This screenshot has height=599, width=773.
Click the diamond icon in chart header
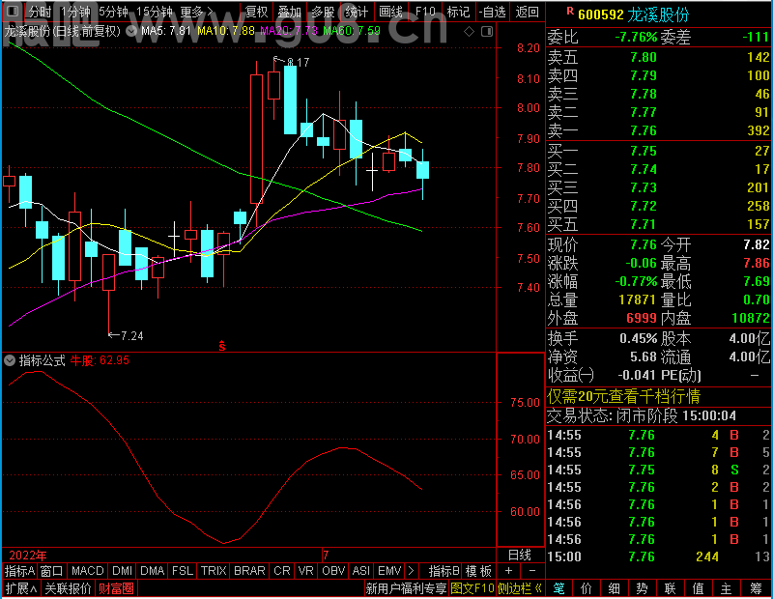pyautogui.click(x=470, y=32)
